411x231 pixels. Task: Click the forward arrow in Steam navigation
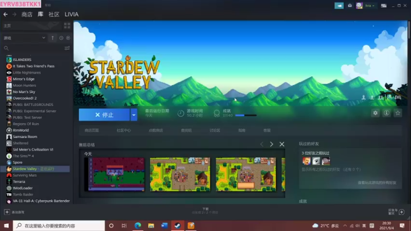14,14
